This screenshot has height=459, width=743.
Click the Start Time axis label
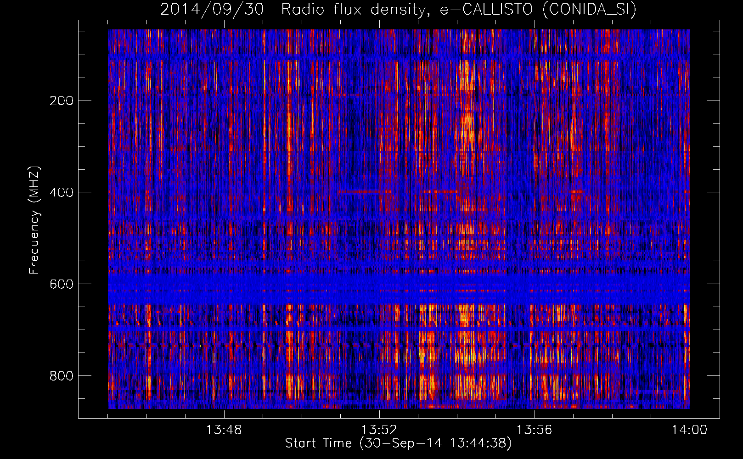point(398,443)
